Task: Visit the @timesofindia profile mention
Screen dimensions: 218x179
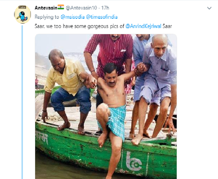Action: point(102,17)
